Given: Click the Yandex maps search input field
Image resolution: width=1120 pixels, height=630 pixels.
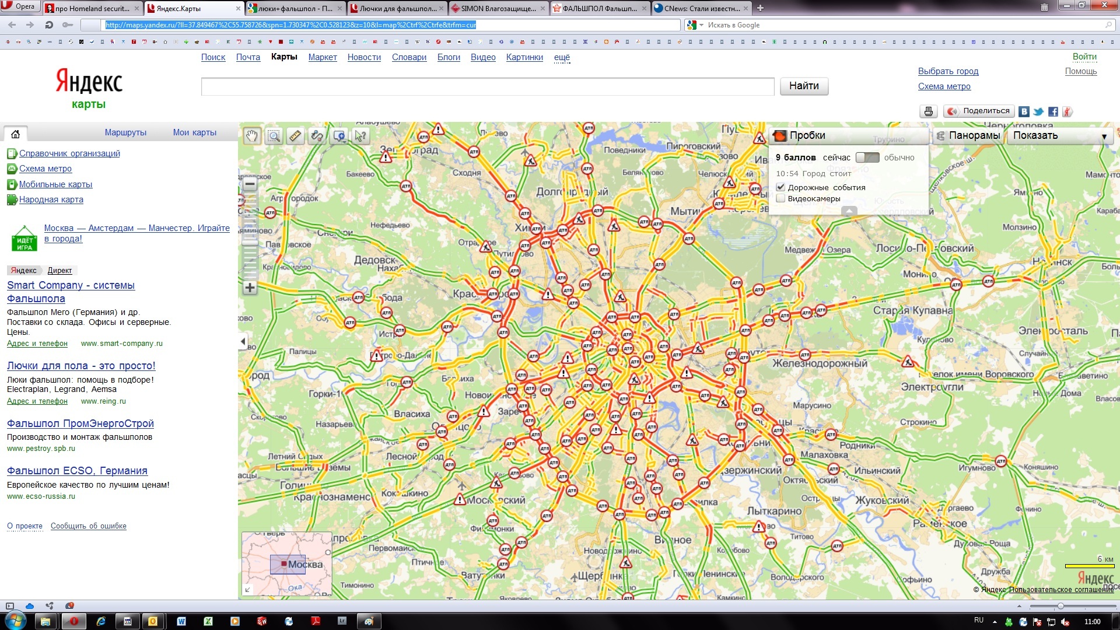Looking at the screenshot, I should [x=488, y=86].
